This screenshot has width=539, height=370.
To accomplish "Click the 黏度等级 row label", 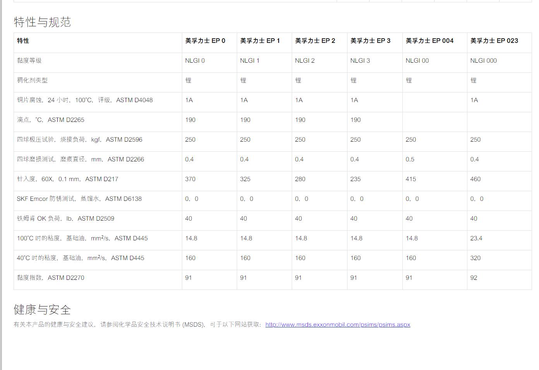I will pyautogui.click(x=29, y=60).
